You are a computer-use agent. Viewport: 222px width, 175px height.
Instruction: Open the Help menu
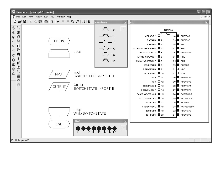tap(69, 17)
